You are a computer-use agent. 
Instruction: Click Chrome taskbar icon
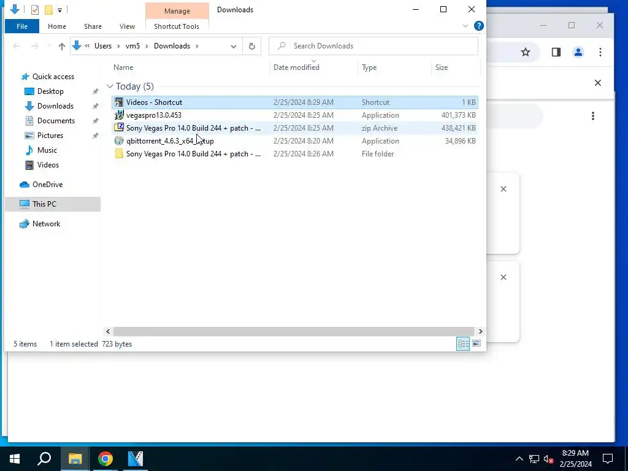[x=105, y=459]
